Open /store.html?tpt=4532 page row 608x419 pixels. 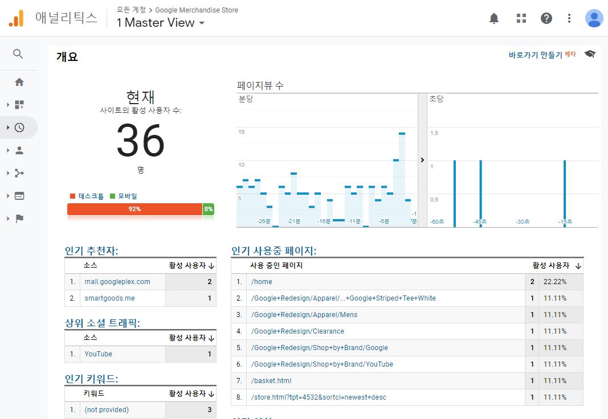[x=319, y=397]
